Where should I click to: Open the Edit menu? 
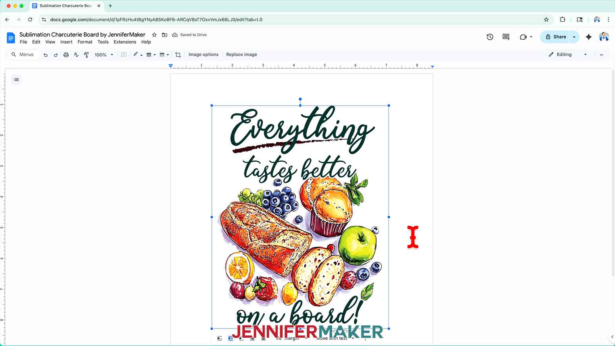point(36,42)
